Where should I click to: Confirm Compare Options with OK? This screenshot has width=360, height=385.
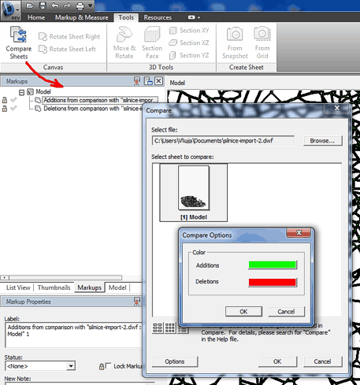(x=243, y=312)
